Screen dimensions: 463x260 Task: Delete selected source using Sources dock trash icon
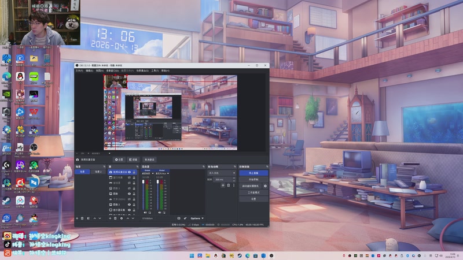[115, 218]
